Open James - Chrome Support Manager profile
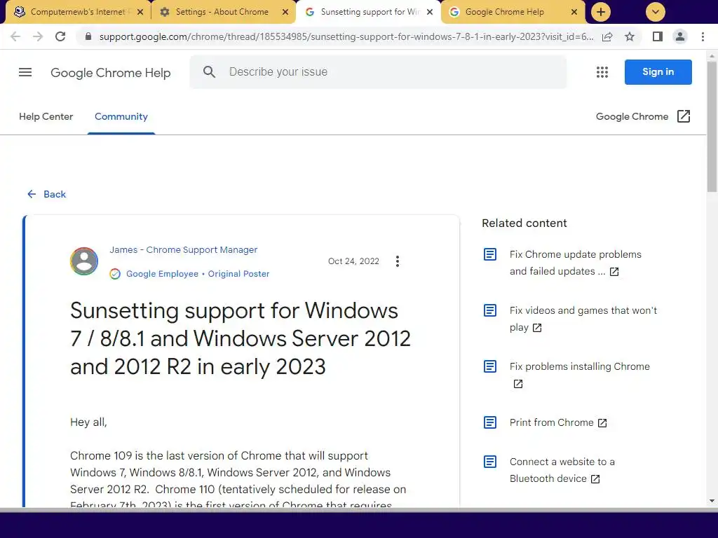 click(183, 250)
